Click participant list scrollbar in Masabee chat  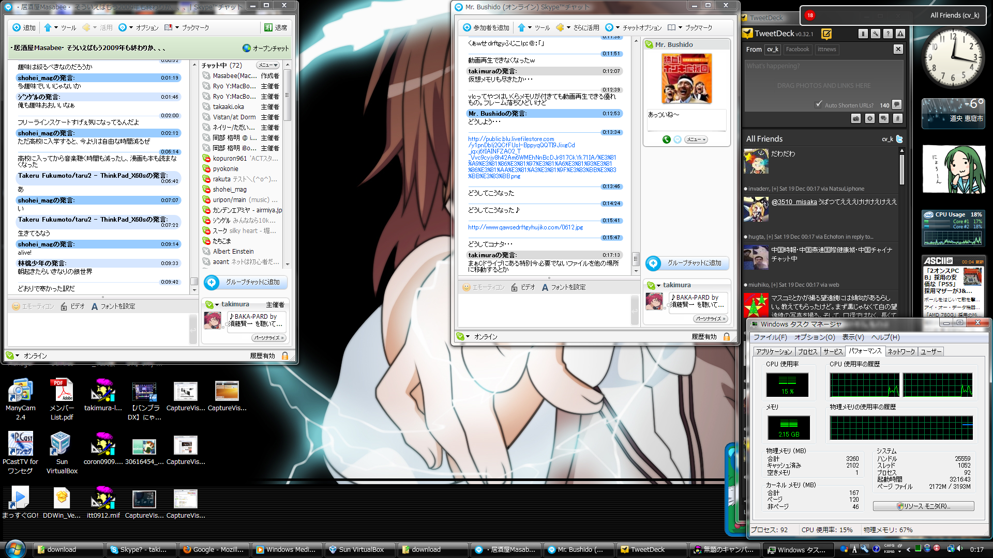(288, 95)
